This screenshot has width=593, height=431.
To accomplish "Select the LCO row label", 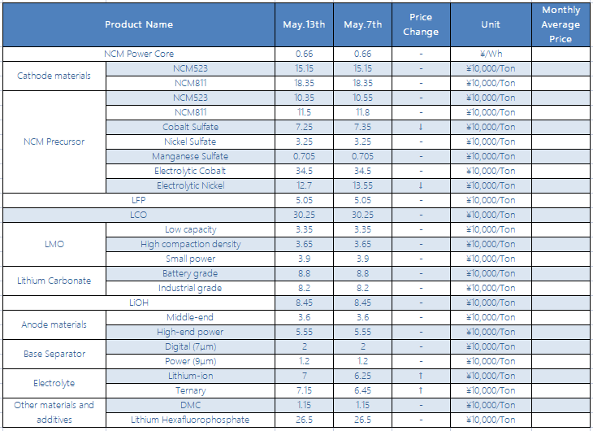I will [x=139, y=215].
